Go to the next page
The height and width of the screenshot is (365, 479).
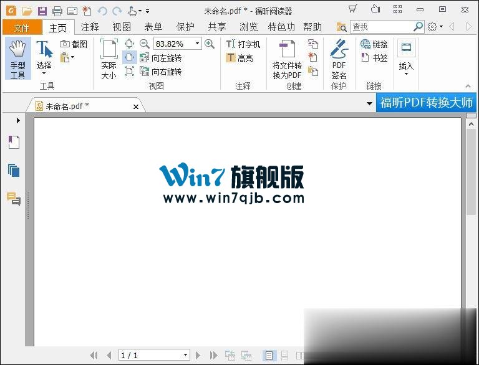coord(198,355)
